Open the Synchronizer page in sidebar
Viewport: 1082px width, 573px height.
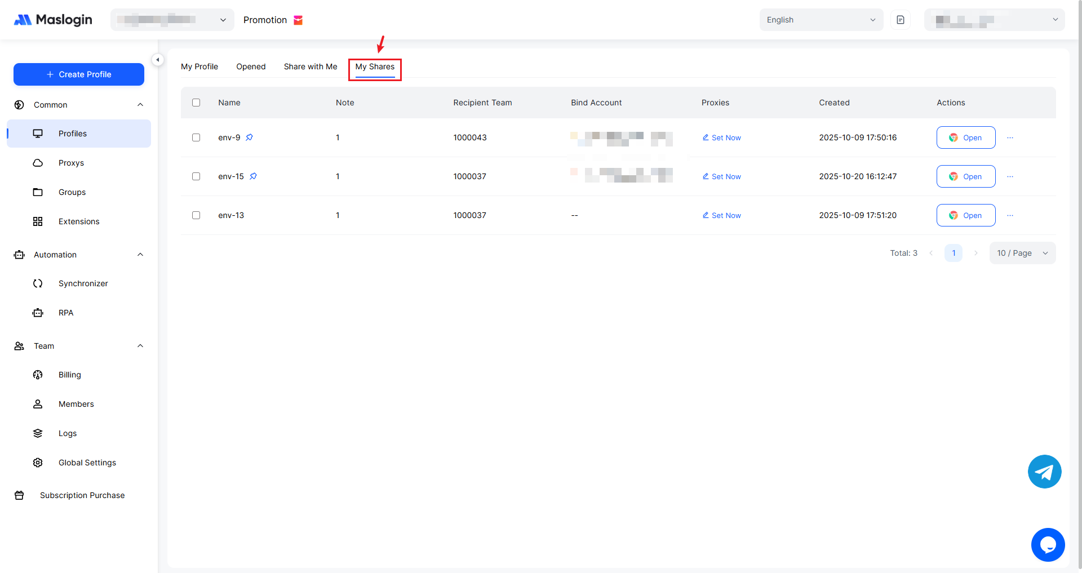click(x=83, y=283)
